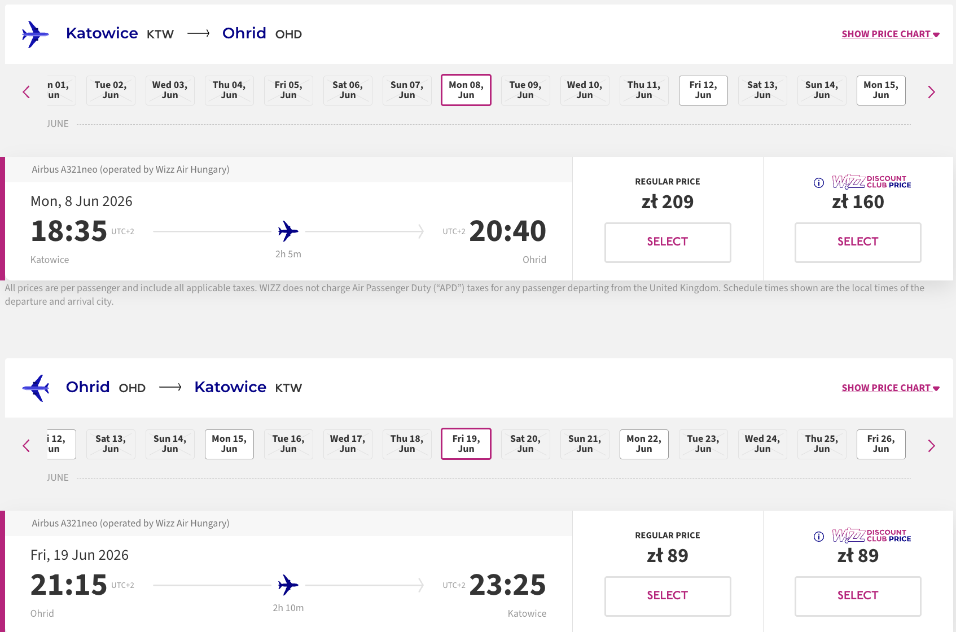Click the Wizz Discount Club logo on outbound flight
The image size is (956, 632).
tap(871, 182)
